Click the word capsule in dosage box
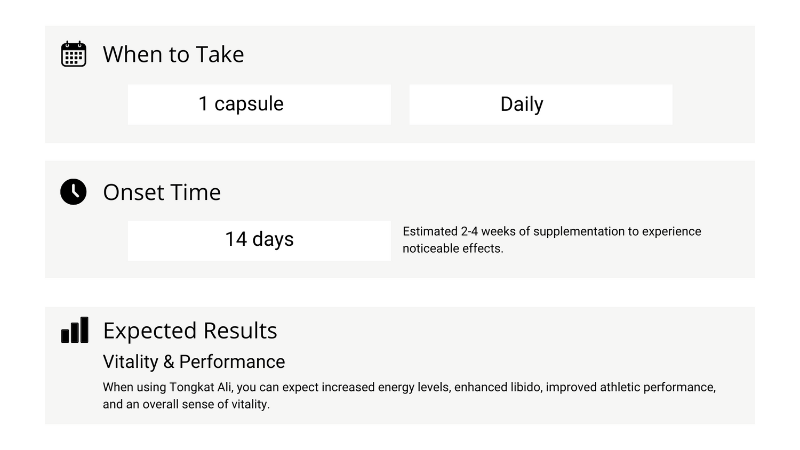The height and width of the screenshot is (450, 800). pos(249,105)
